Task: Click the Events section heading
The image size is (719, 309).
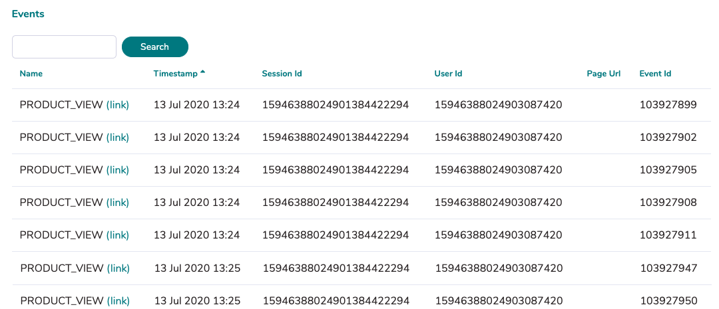Action: click(x=28, y=14)
